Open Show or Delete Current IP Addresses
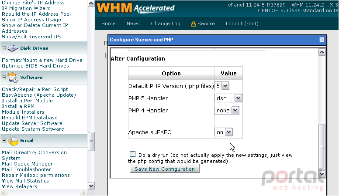This screenshot has height=196, width=339. (35, 28)
